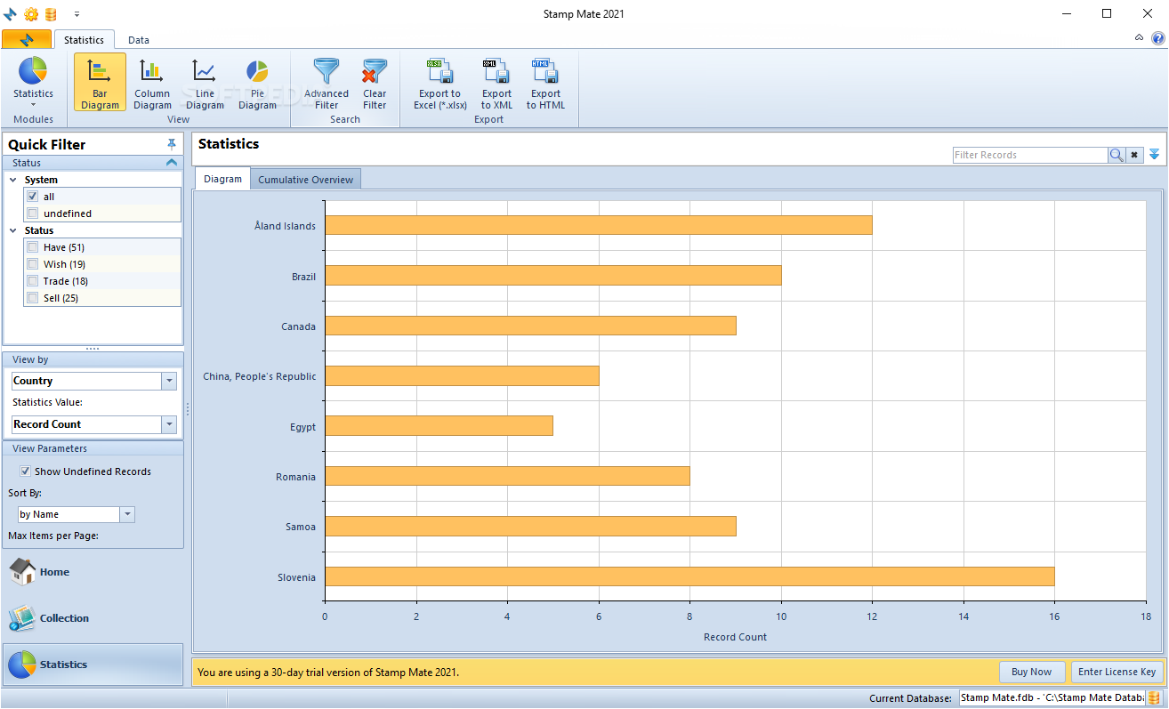The height and width of the screenshot is (709, 1169).
Task: Check the Sell (25) status filter
Action: coord(32,298)
